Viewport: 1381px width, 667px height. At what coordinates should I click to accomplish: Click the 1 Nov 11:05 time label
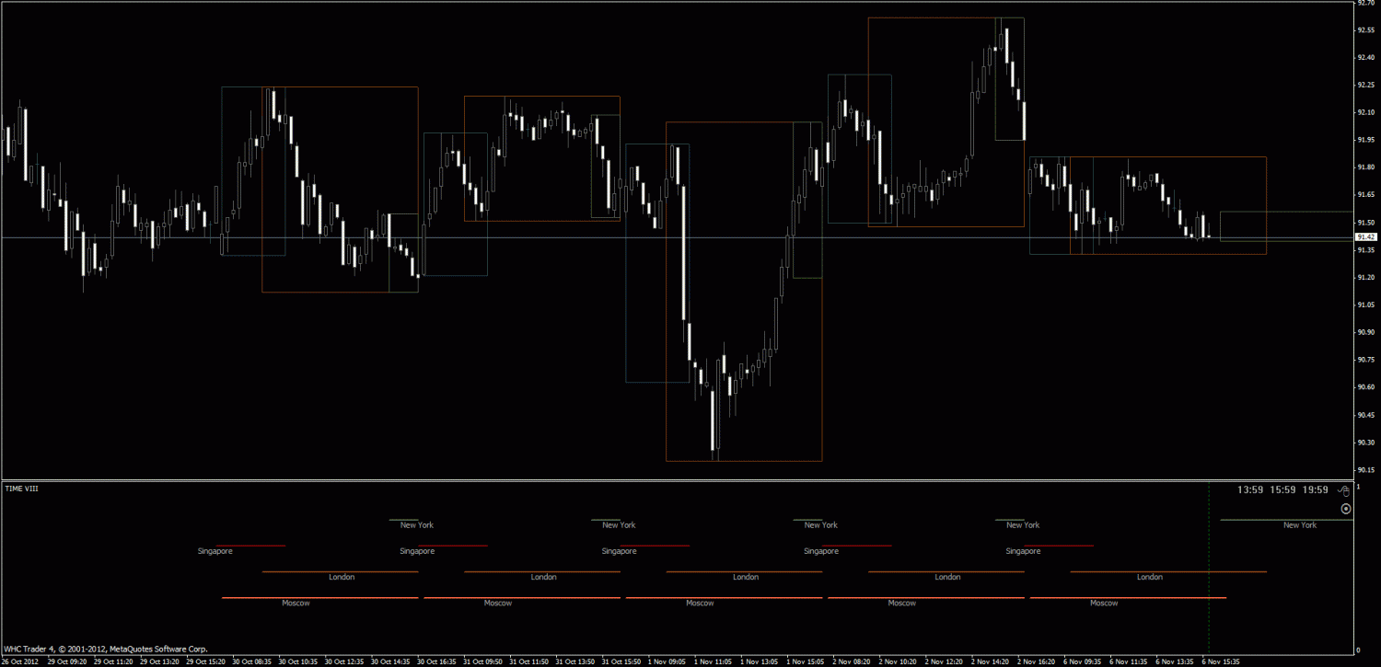(713, 661)
